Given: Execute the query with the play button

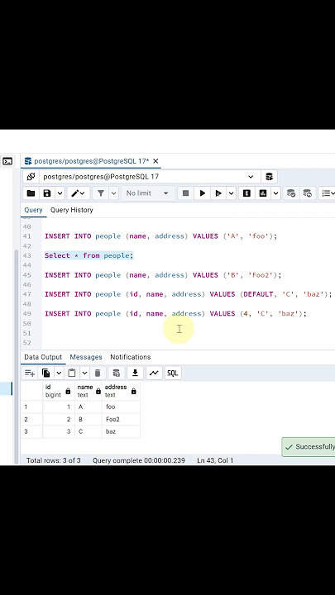Looking at the screenshot, I should coord(203,193).
